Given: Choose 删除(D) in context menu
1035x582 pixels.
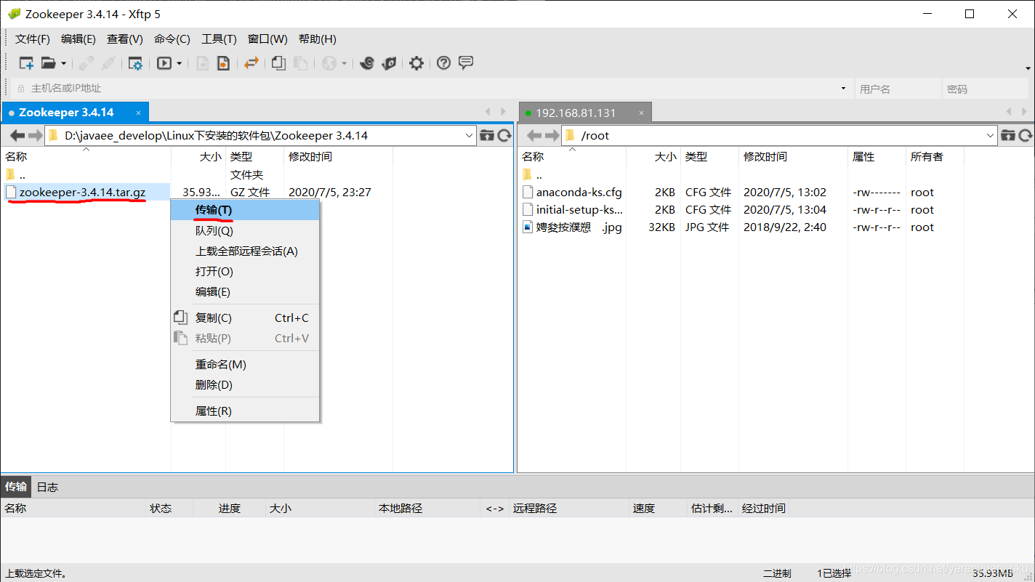Looking at the screenshot, I should pyautogui.click(x=245, y=384).
